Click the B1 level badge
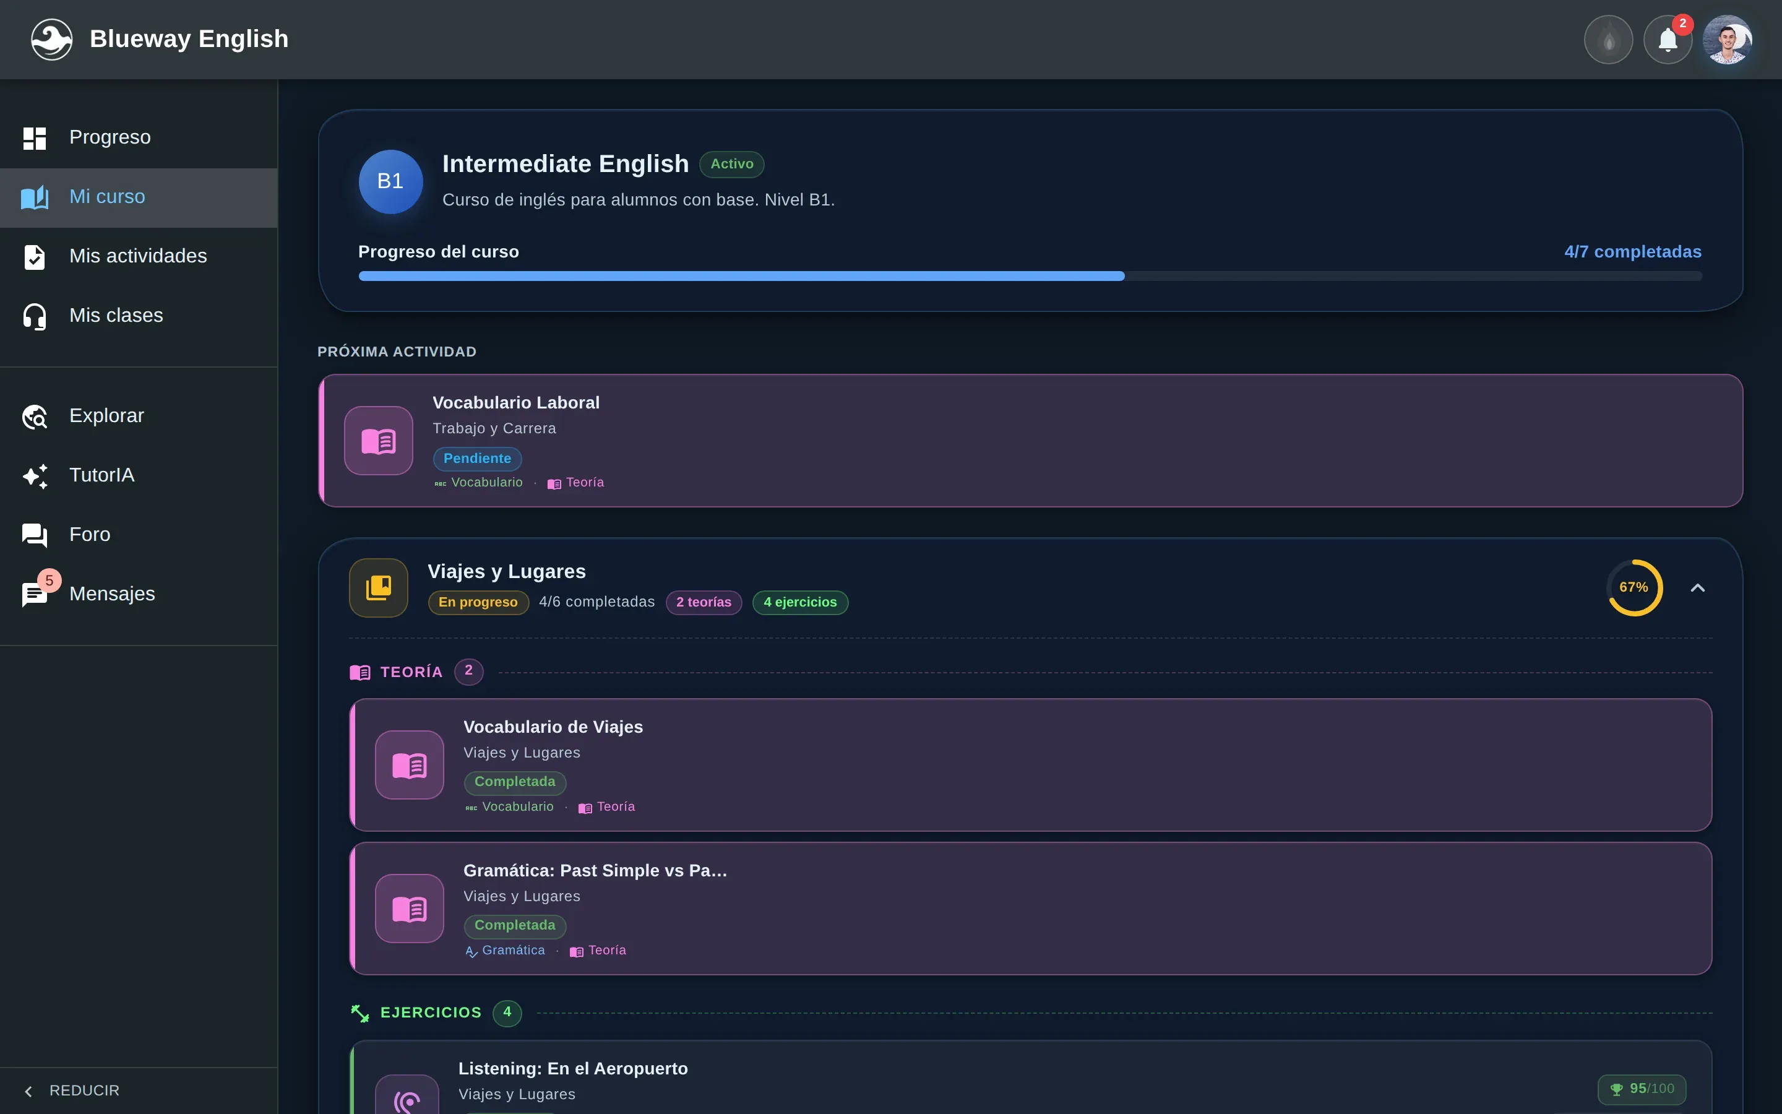This screenshot has width=1782, height=1114. click(x=390, y=182)
